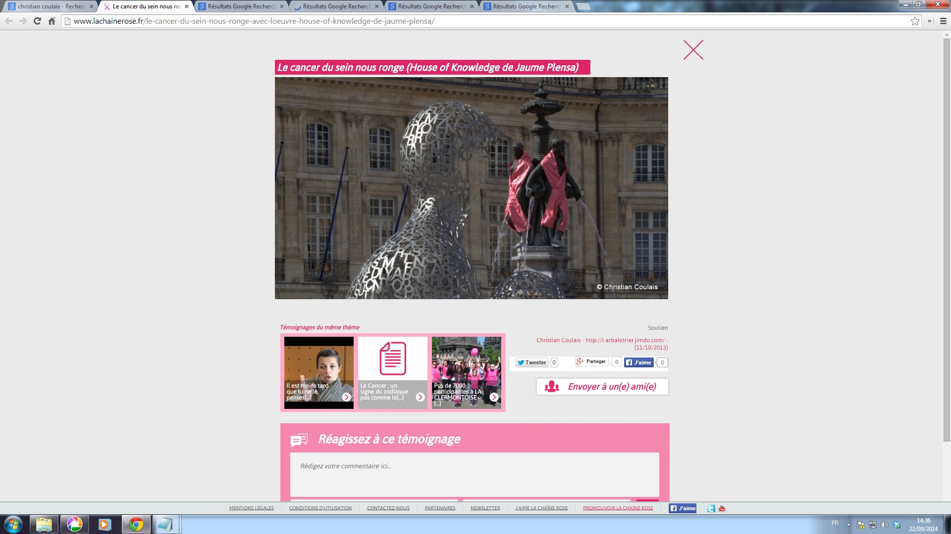Open 'Conditions d'utilisation' footer link

[320, 508]
